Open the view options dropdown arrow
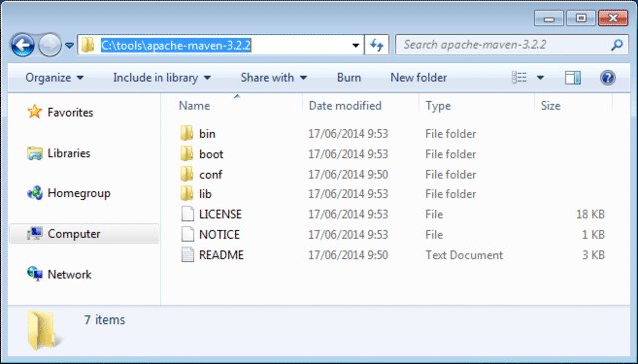Image resolution: width=638 pixels, height=364 pixels. click(x=540, y=78)
